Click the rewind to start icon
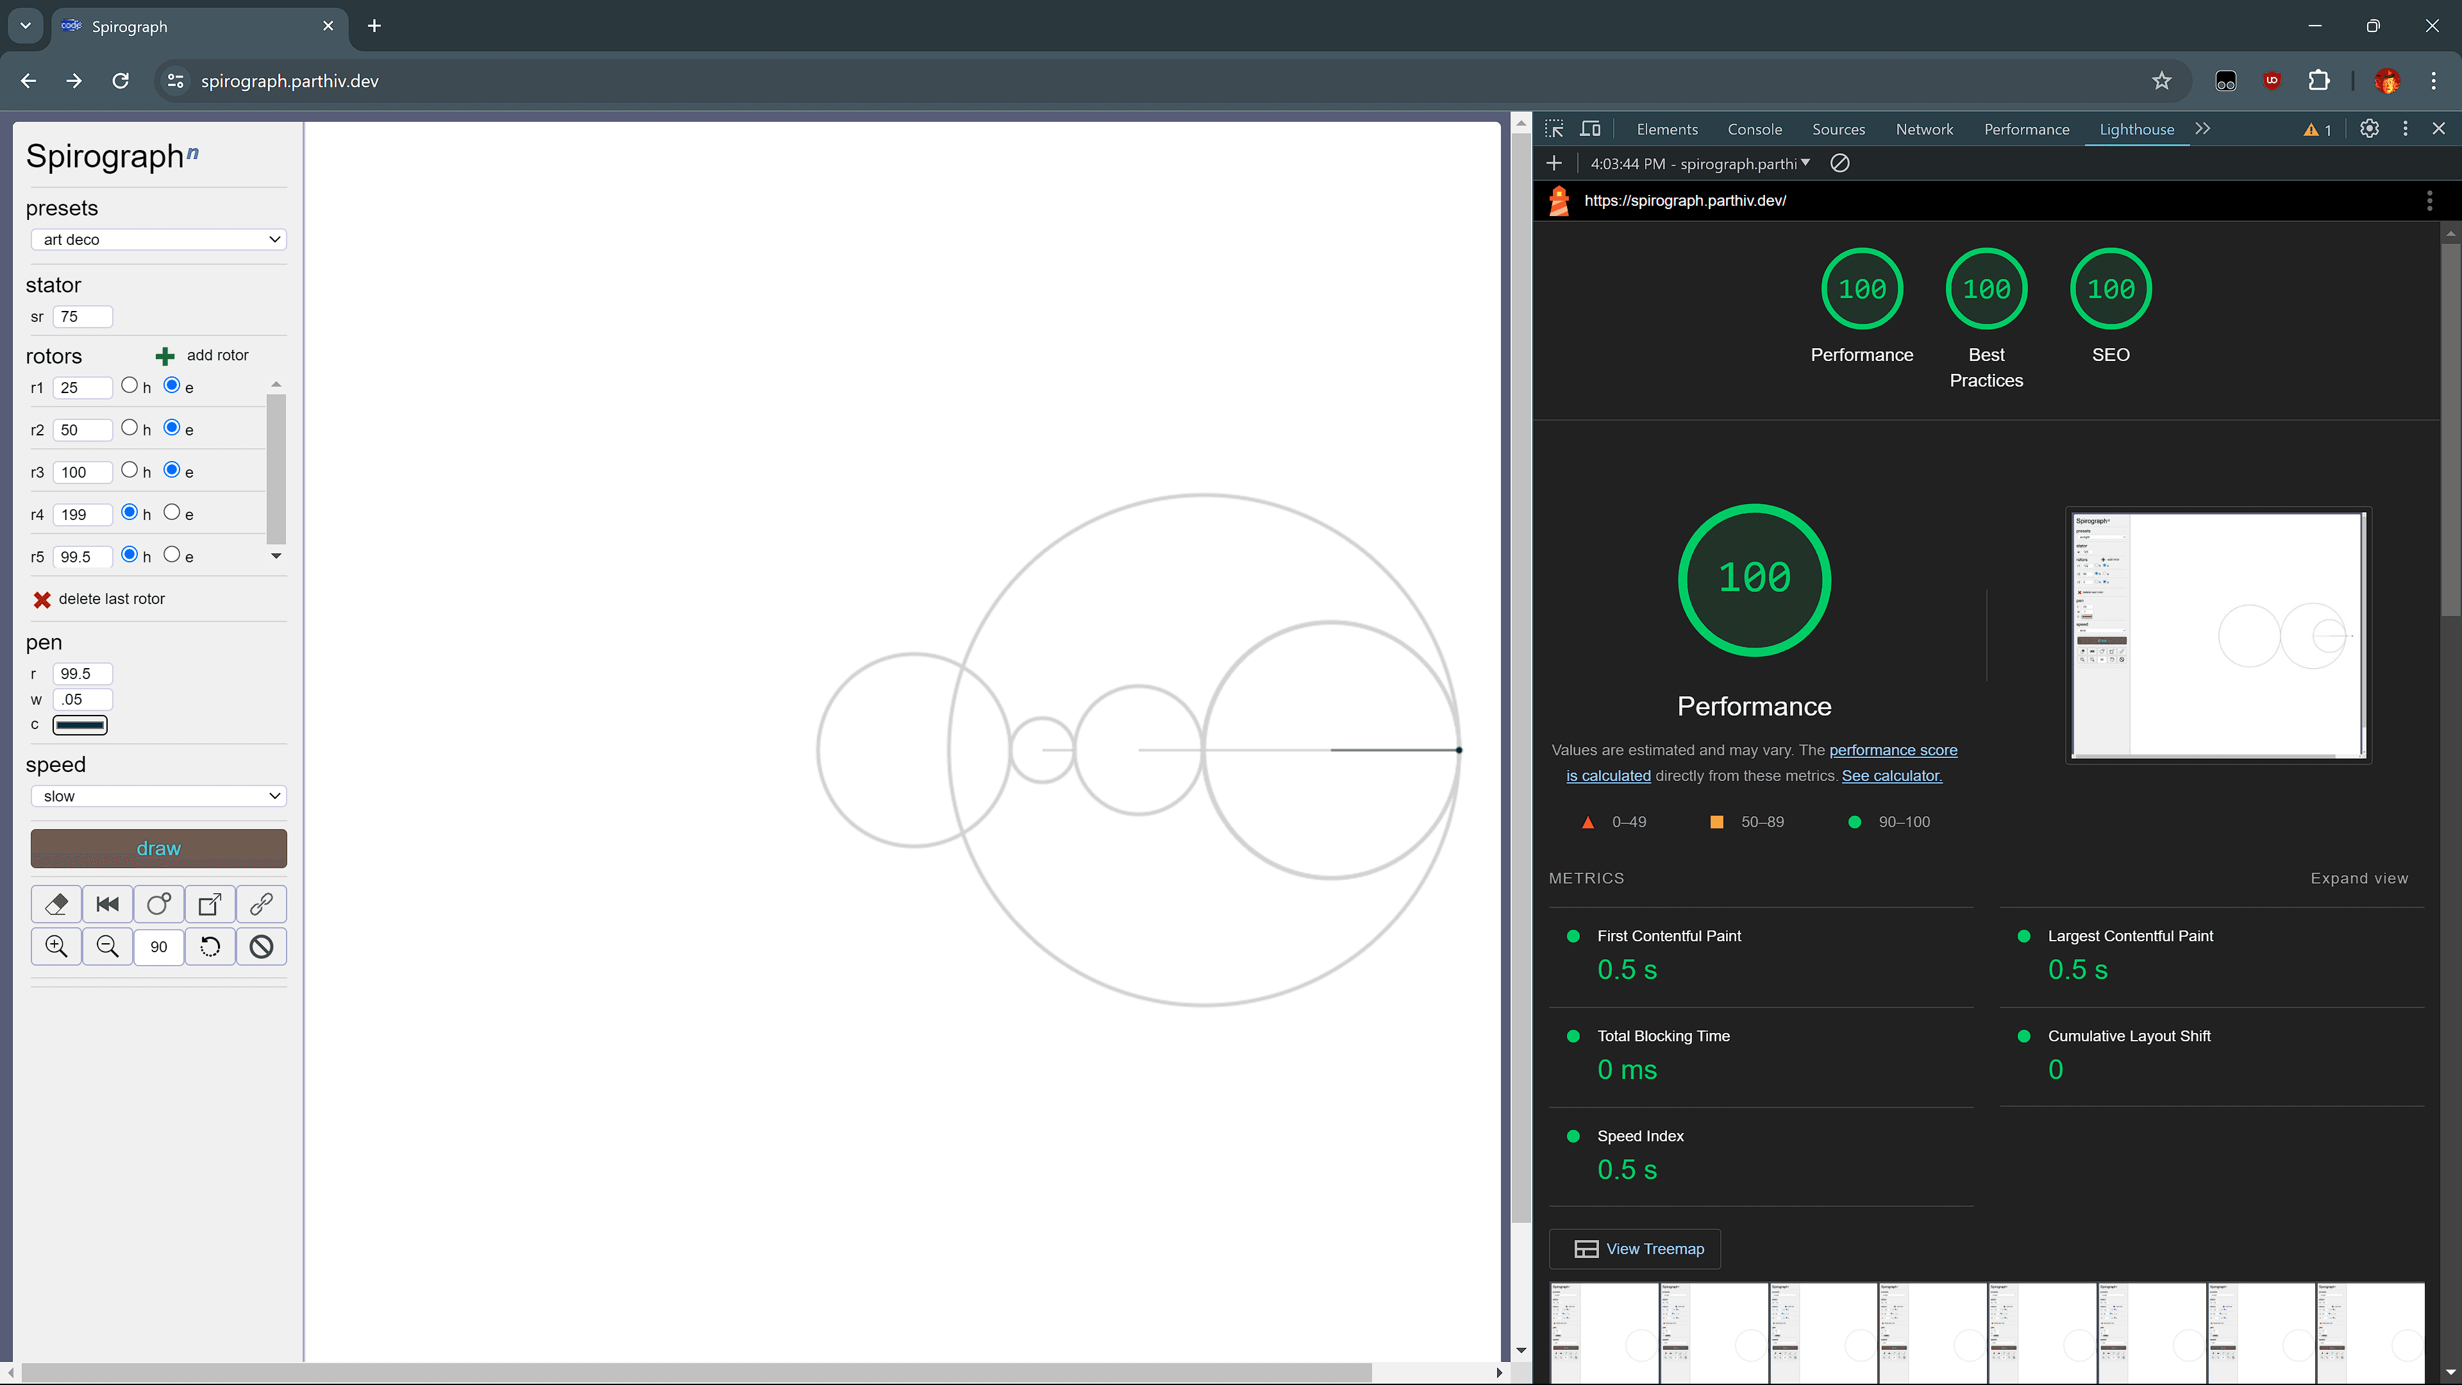The height and width of the screenshot is (1385, 2462). click(x=107, y=903)
